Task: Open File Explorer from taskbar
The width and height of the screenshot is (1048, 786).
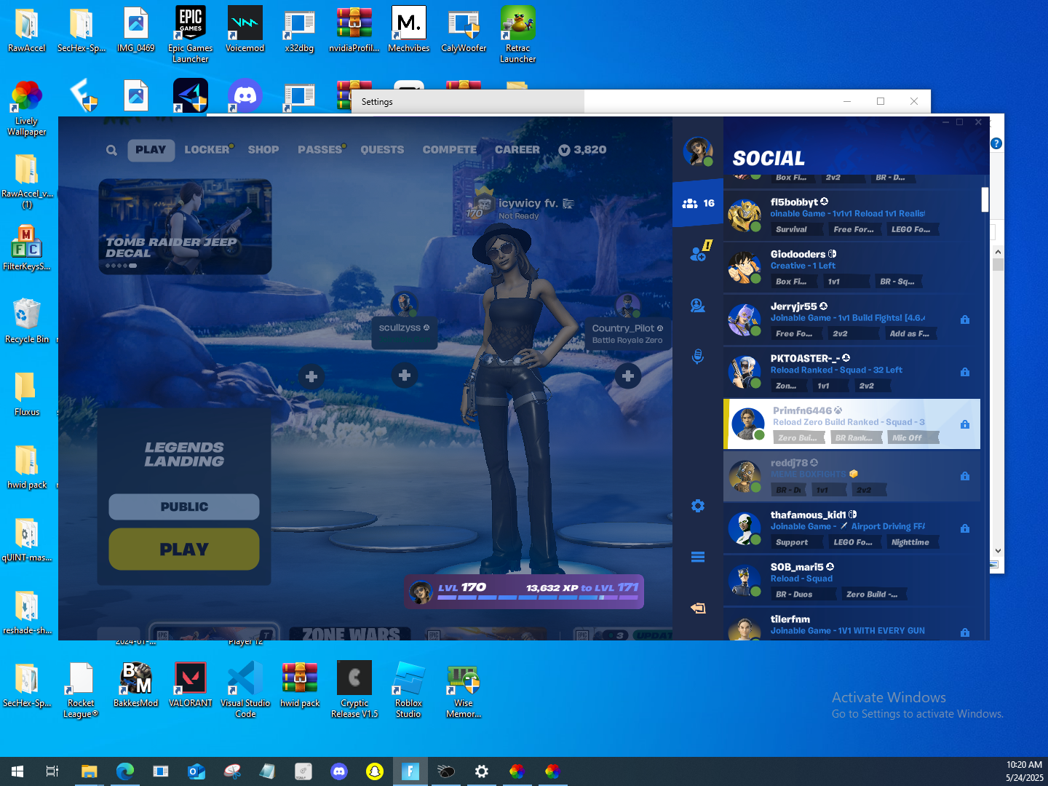Action: tap(89, 771)
